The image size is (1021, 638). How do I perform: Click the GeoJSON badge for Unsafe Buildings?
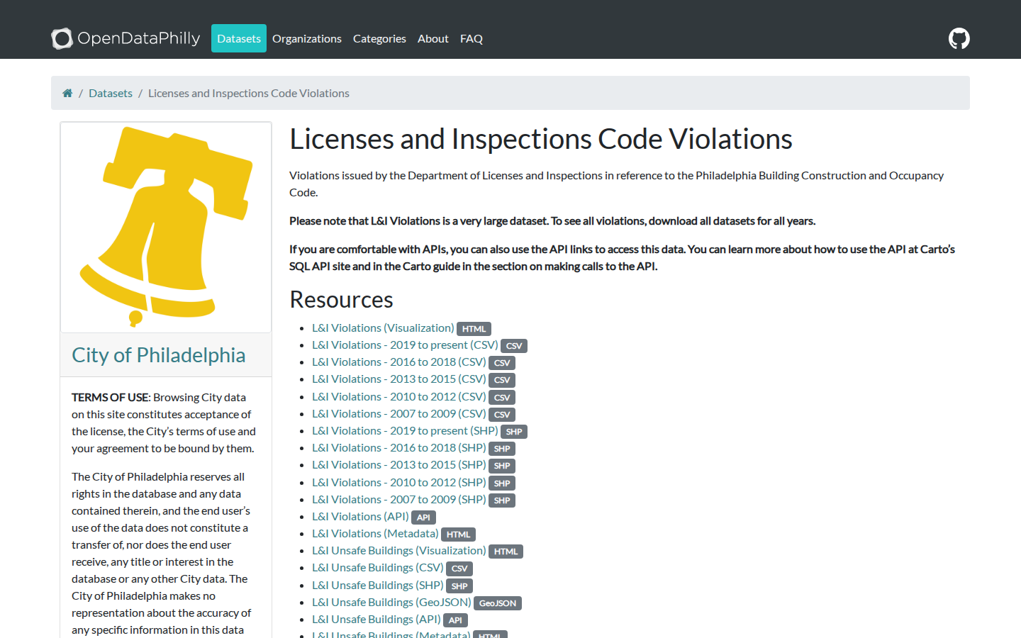pos(498,603)
